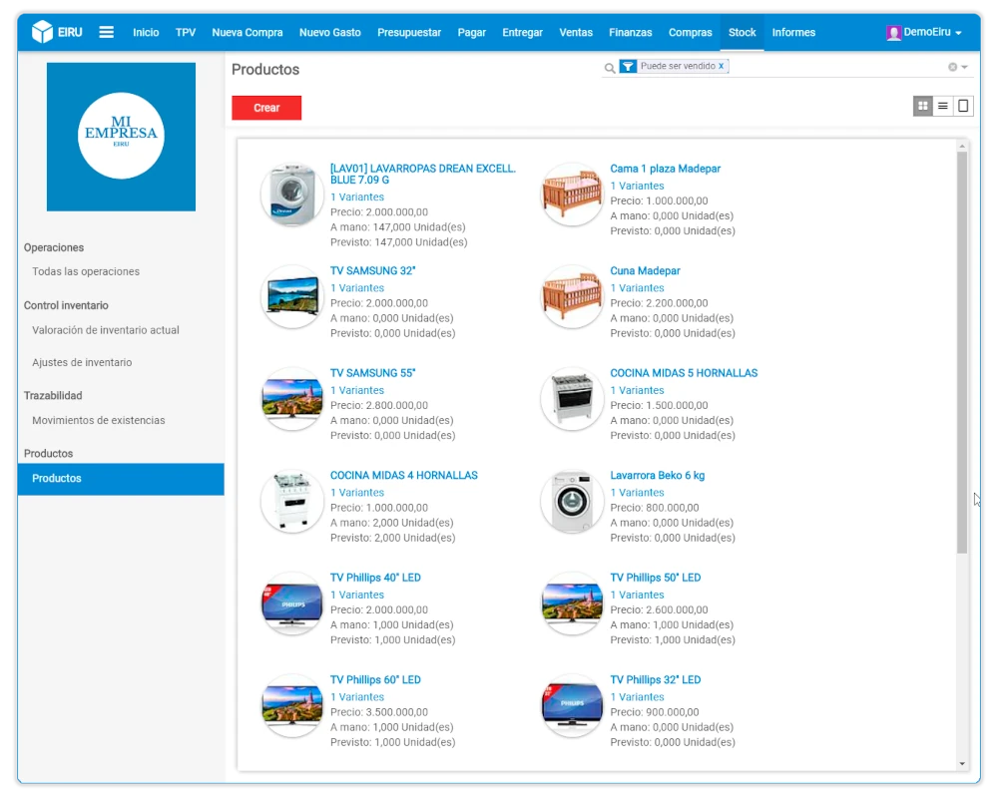Click the search magnifier icon
Screen dimensions: 998x797
point(609,68)
